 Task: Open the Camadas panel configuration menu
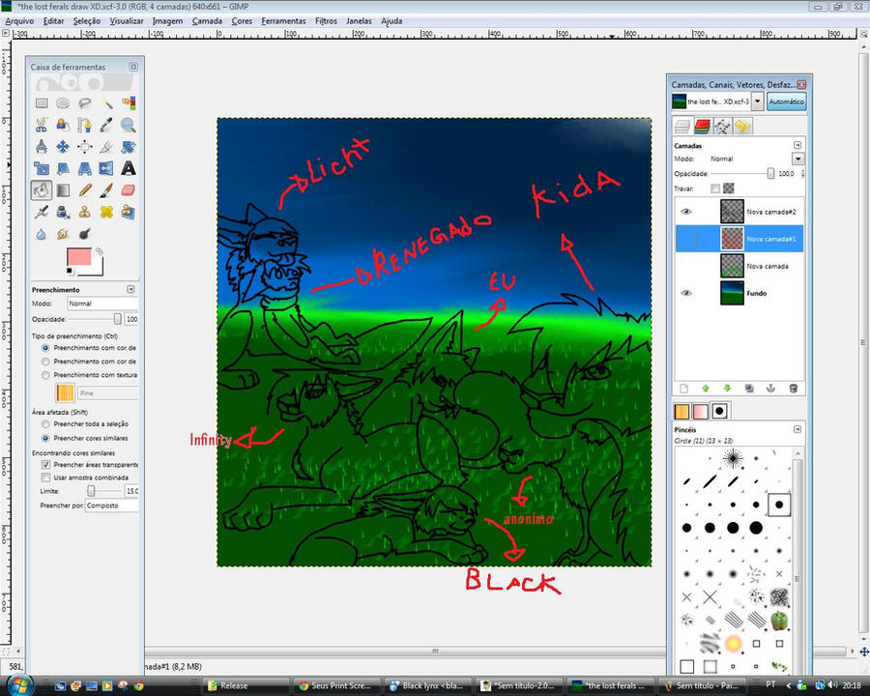(x=797, y=145)
